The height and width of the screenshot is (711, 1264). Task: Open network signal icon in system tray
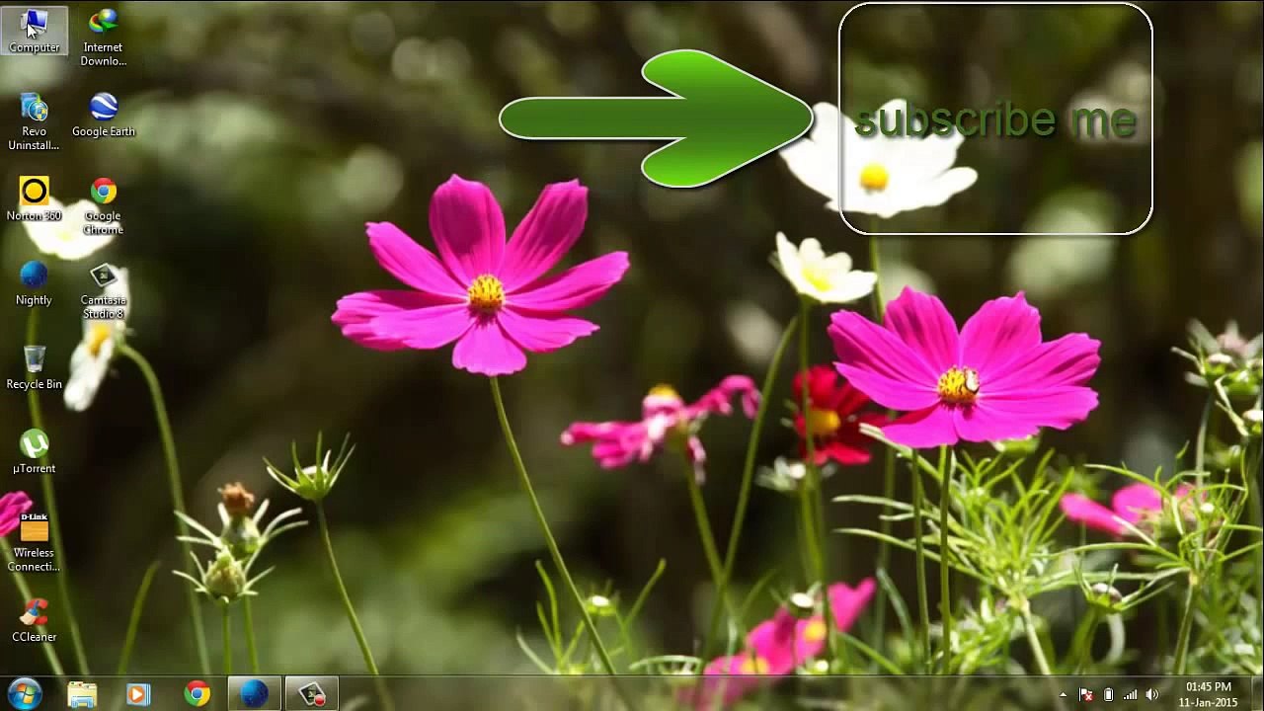(1130, 695)
